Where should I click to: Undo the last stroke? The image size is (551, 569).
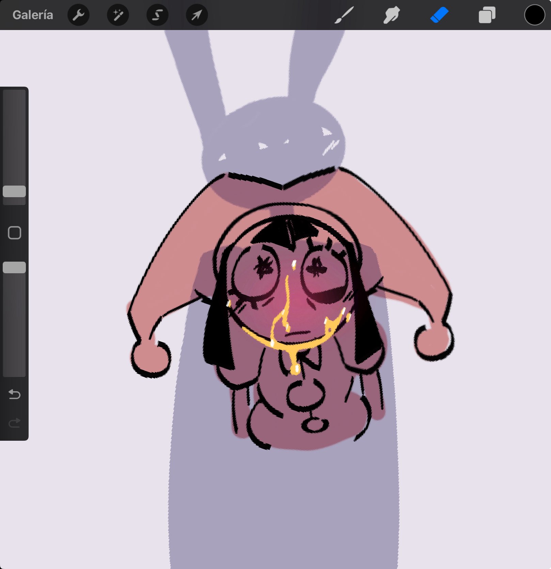click(x=14, y=394)
